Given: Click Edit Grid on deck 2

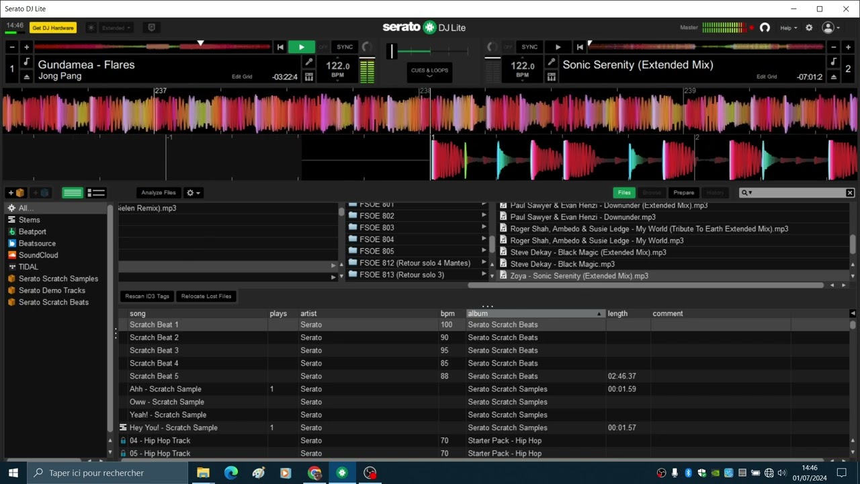Looking at the screenshot, I should [767, 77].
